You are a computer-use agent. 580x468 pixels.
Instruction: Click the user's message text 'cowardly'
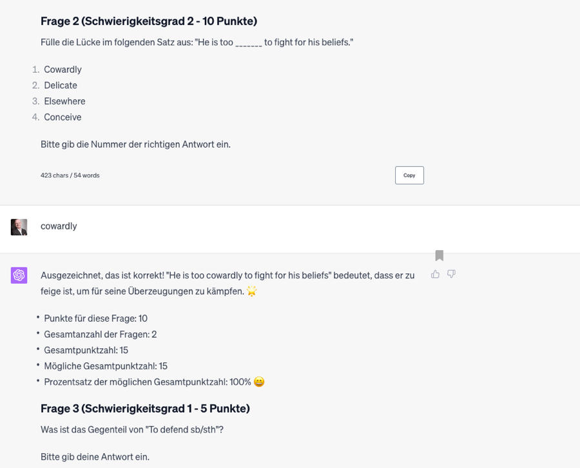(x=59, y=226)
